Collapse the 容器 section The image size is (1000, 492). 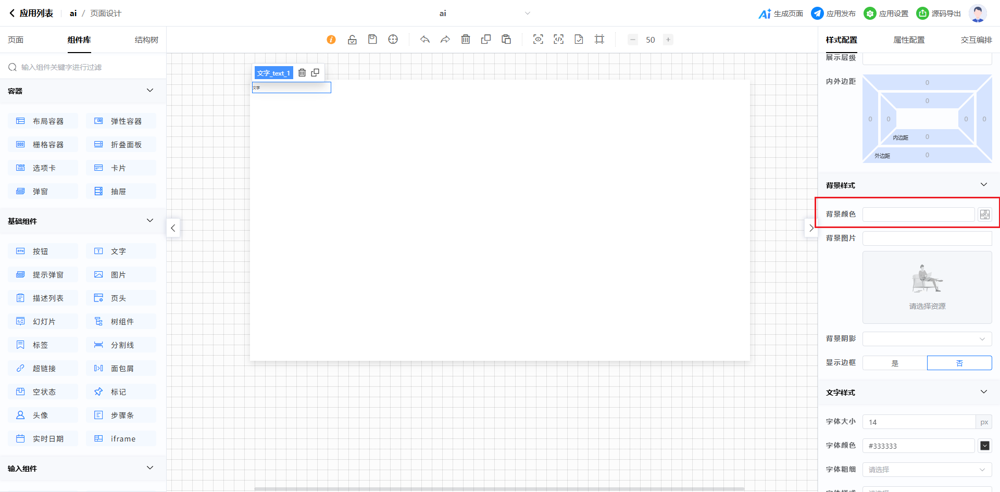(x=150, y=91)
